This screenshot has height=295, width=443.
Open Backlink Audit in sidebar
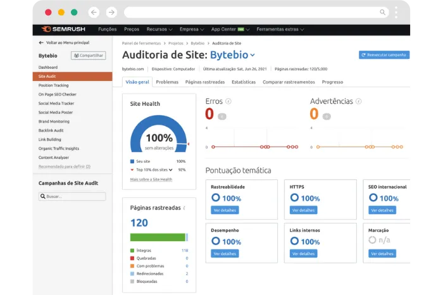(51, 130)
